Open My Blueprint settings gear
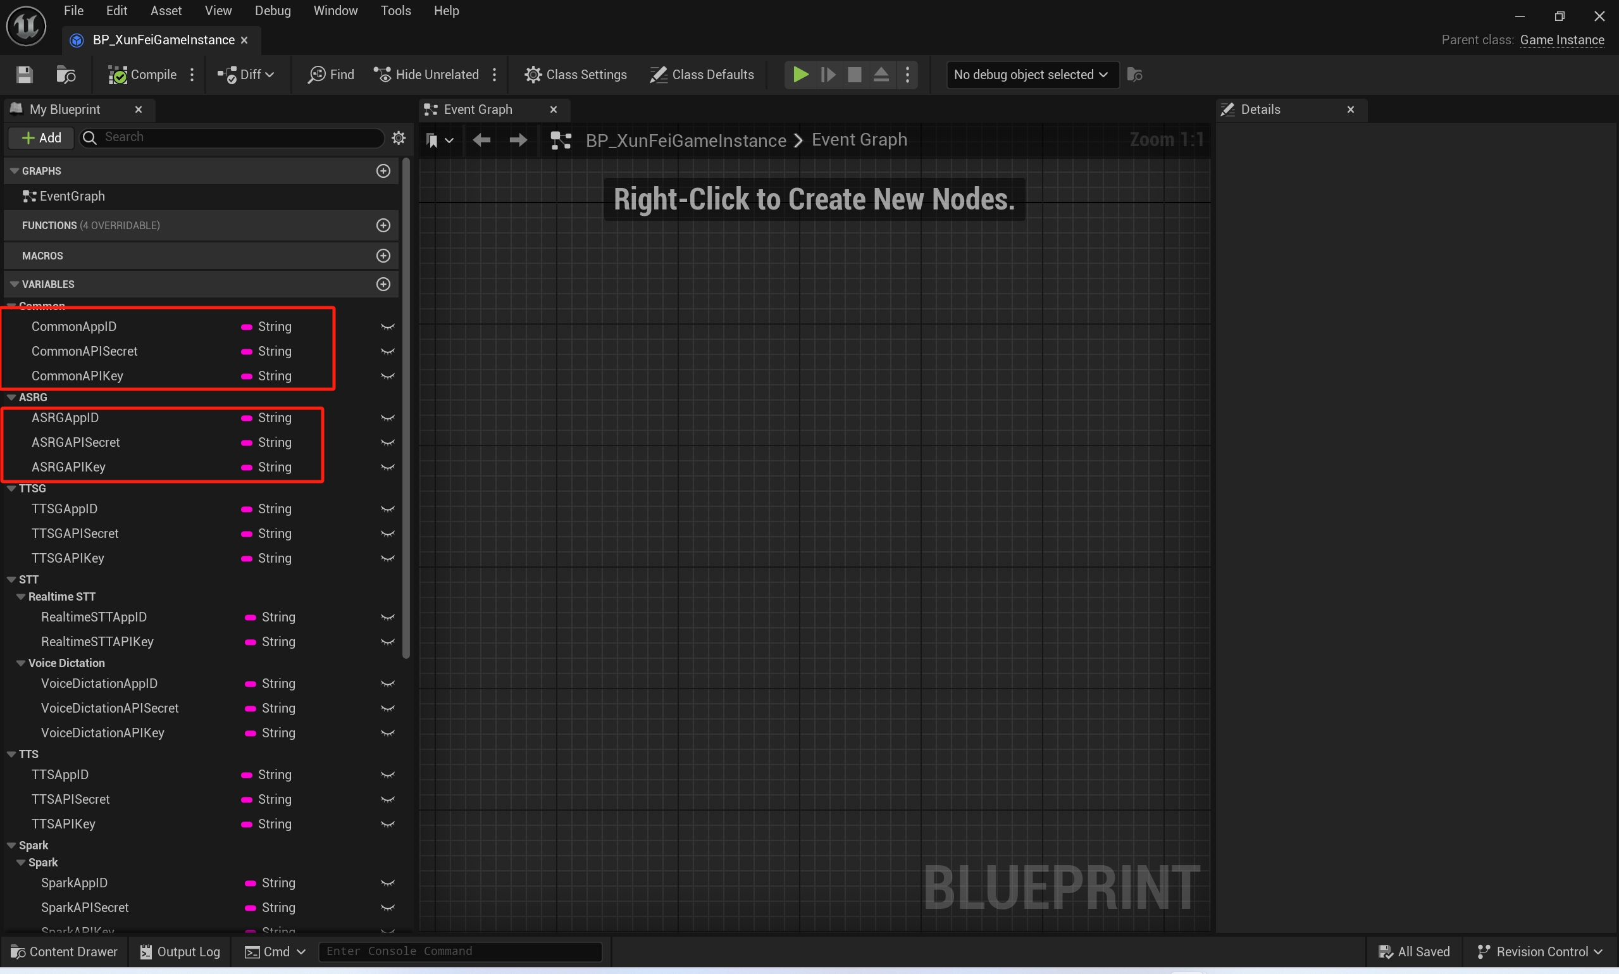1619x974 pixels. pyautogui.click(x=398, y=138)
